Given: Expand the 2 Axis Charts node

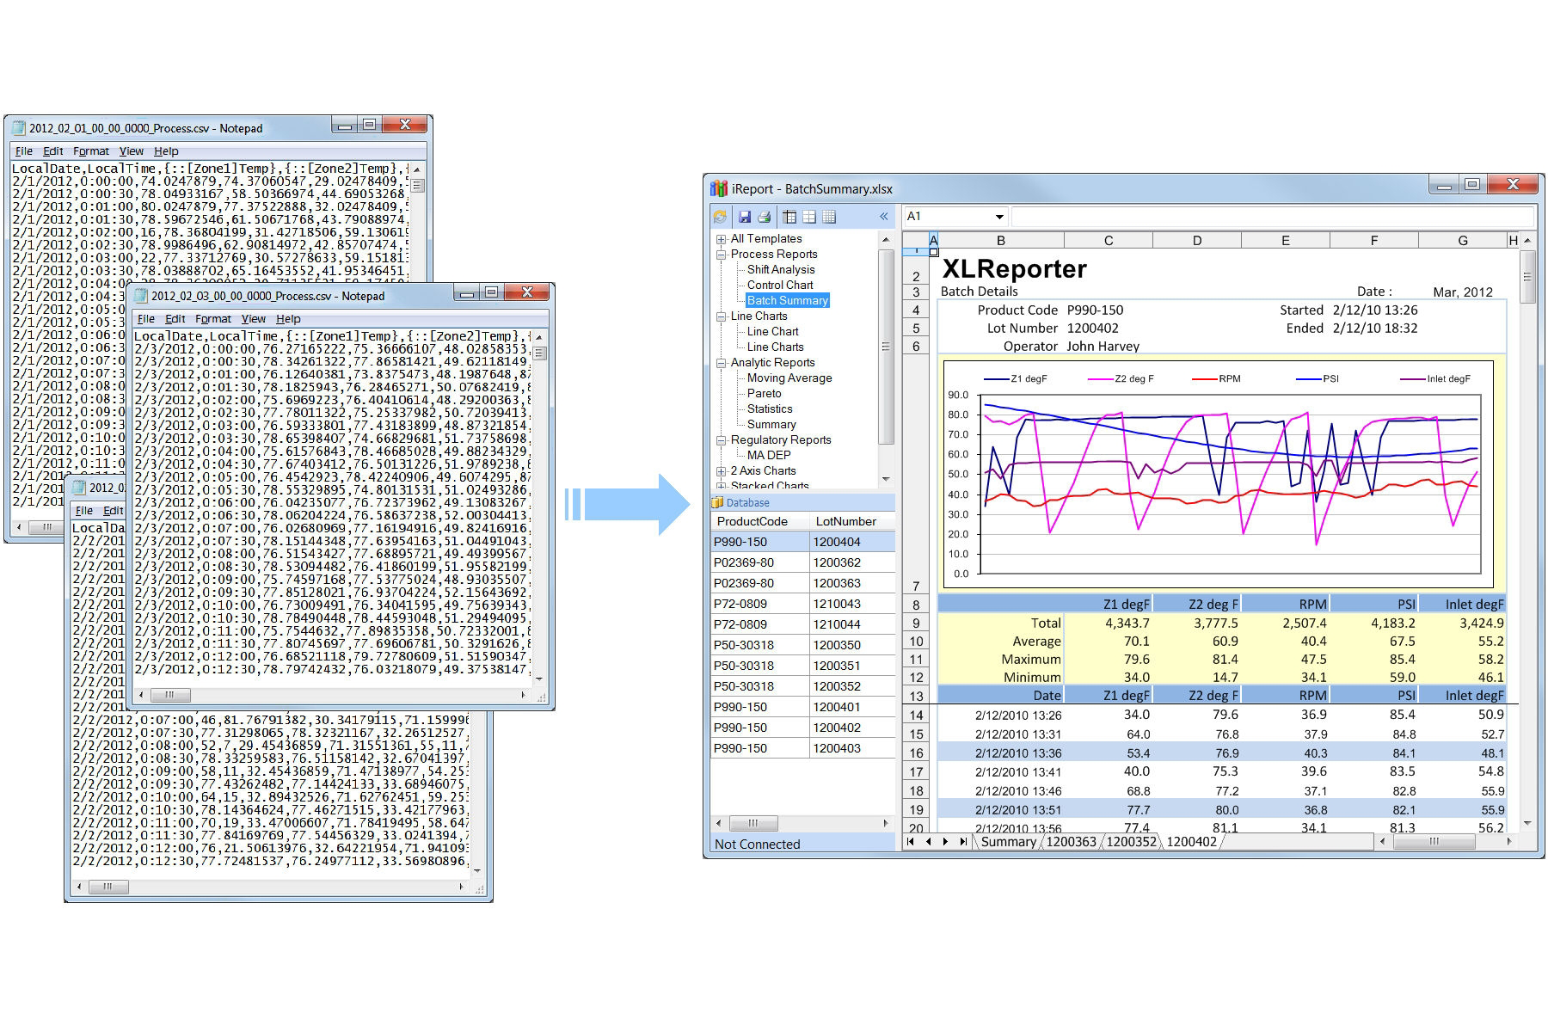Looking at the screenshot, I should (722, 470).
